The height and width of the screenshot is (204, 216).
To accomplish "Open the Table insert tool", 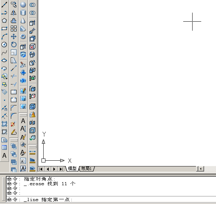I will [x=4, y=148].
